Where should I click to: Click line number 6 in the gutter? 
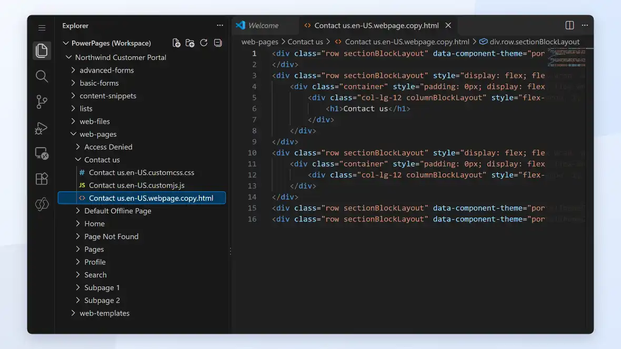click(x=254, y=109)
